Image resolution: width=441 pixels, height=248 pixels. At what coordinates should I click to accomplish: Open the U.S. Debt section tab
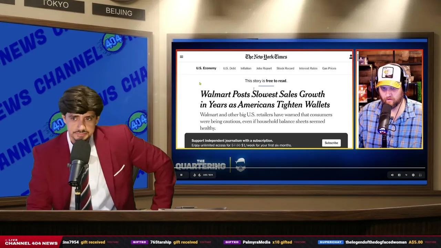(x=229, y=68)
